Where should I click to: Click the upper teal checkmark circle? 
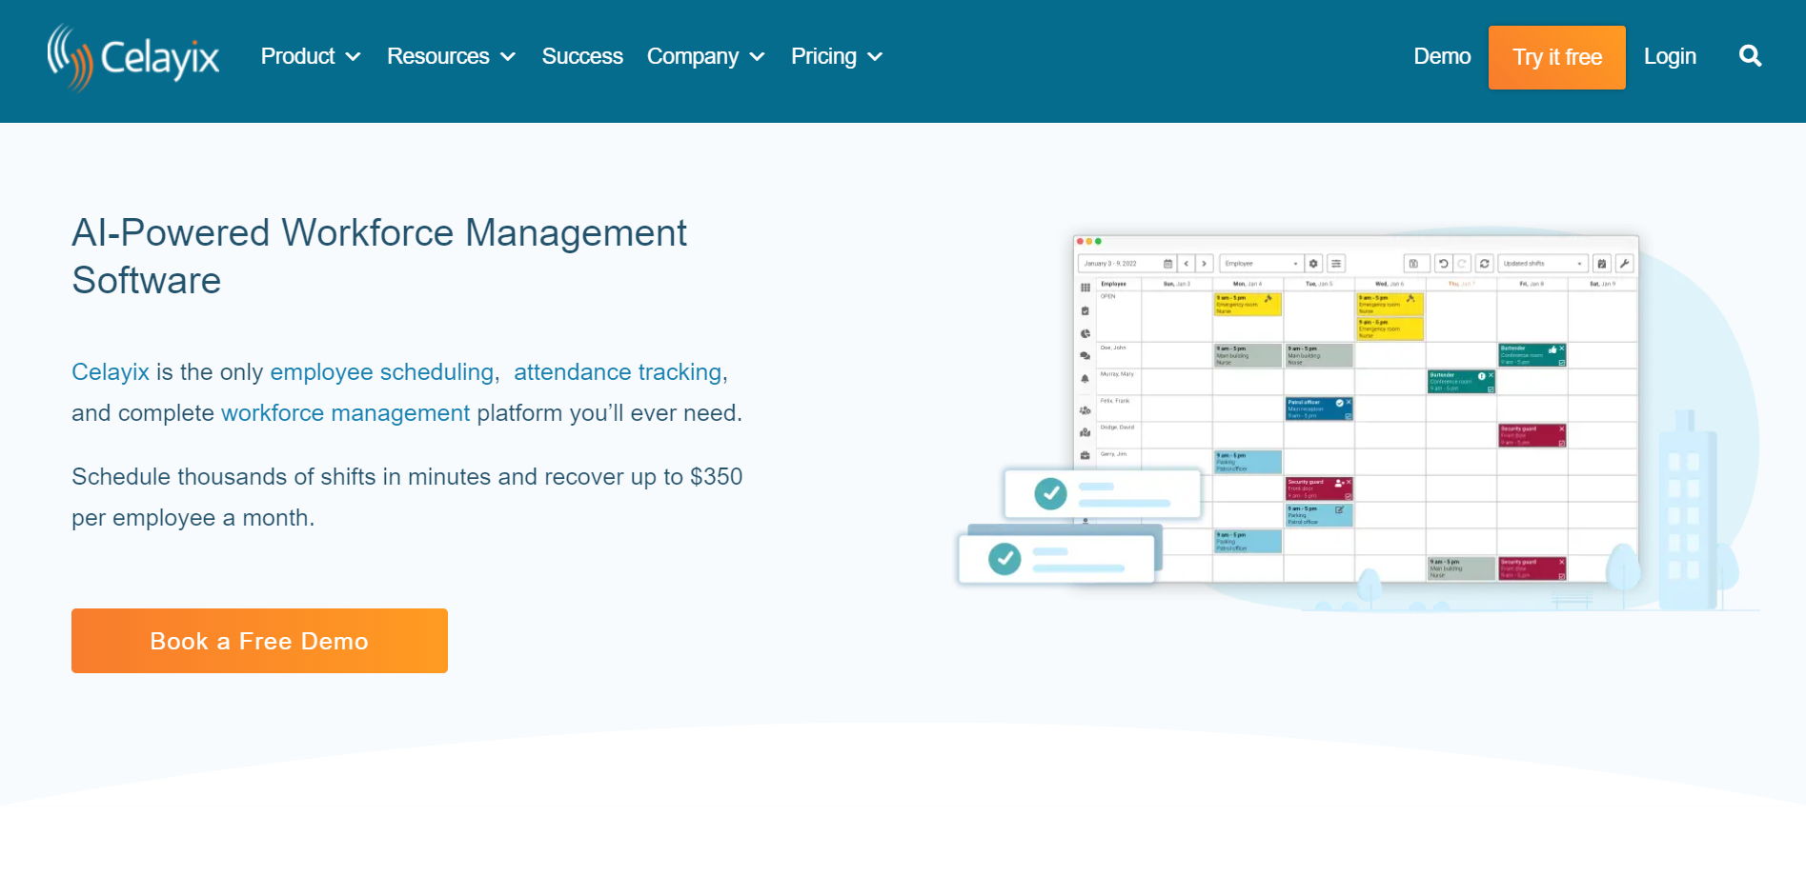click(x=1050, y=493)
